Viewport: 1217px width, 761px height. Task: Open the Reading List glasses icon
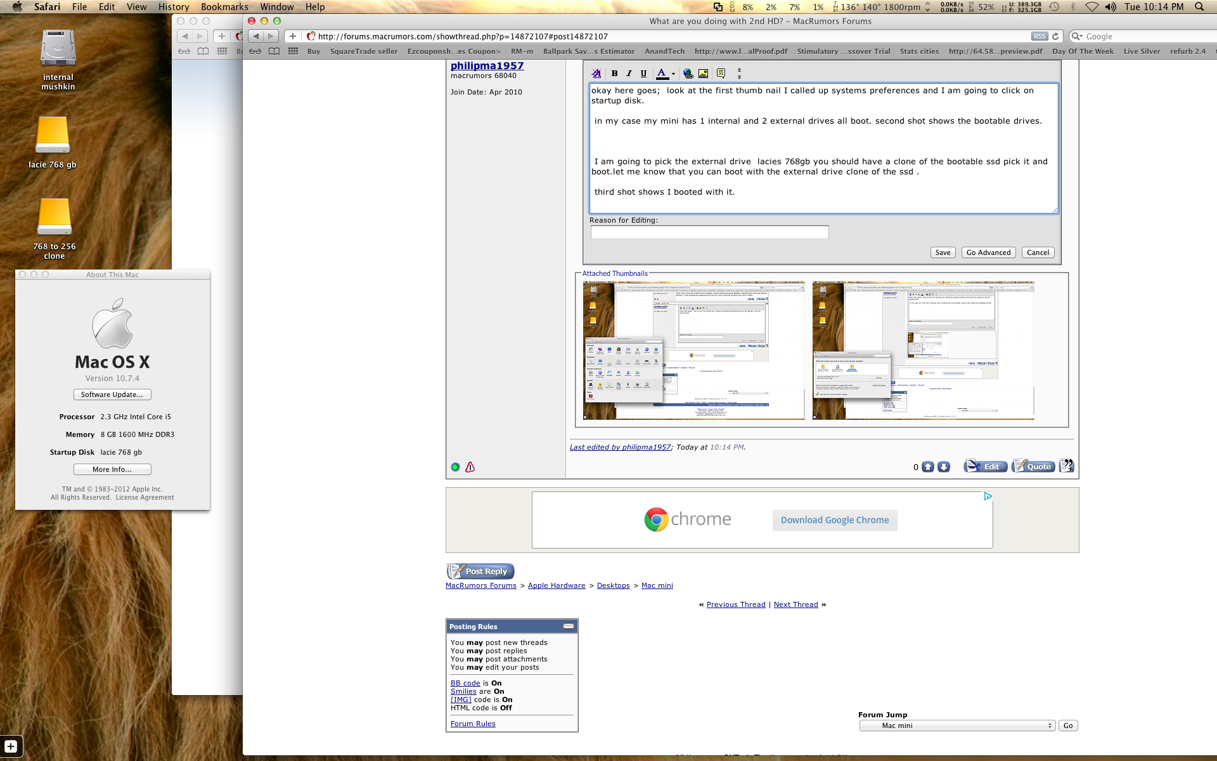pos(255,51)
